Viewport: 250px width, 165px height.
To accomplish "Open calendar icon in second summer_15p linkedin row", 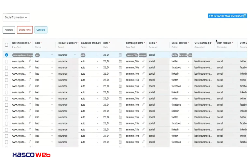I will 120,129.
